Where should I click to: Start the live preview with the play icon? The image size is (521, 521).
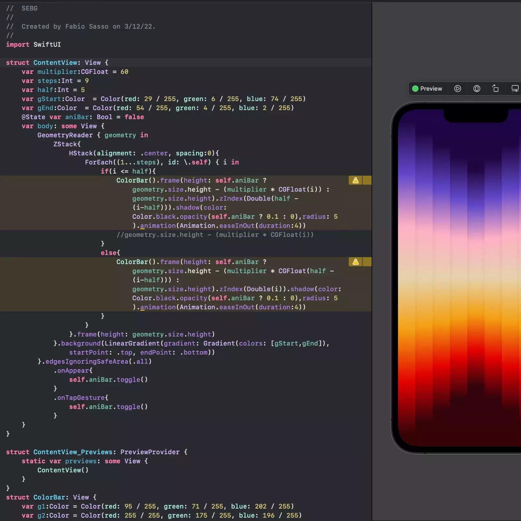pyautogui.click(x=458, y=89)
